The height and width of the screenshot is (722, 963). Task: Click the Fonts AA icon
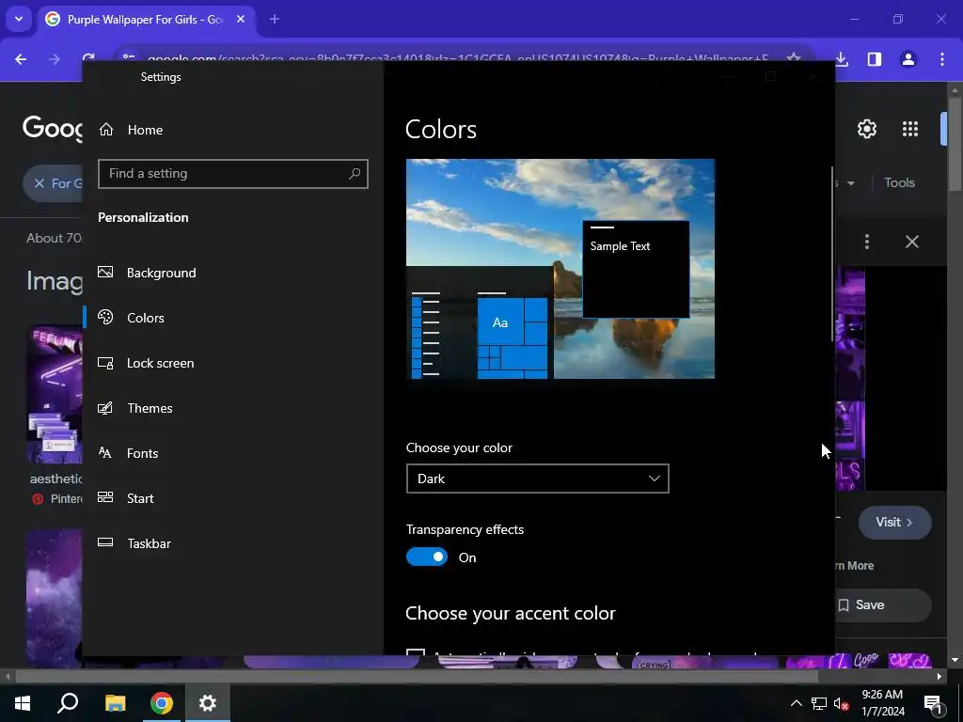[x=105, y=452]
